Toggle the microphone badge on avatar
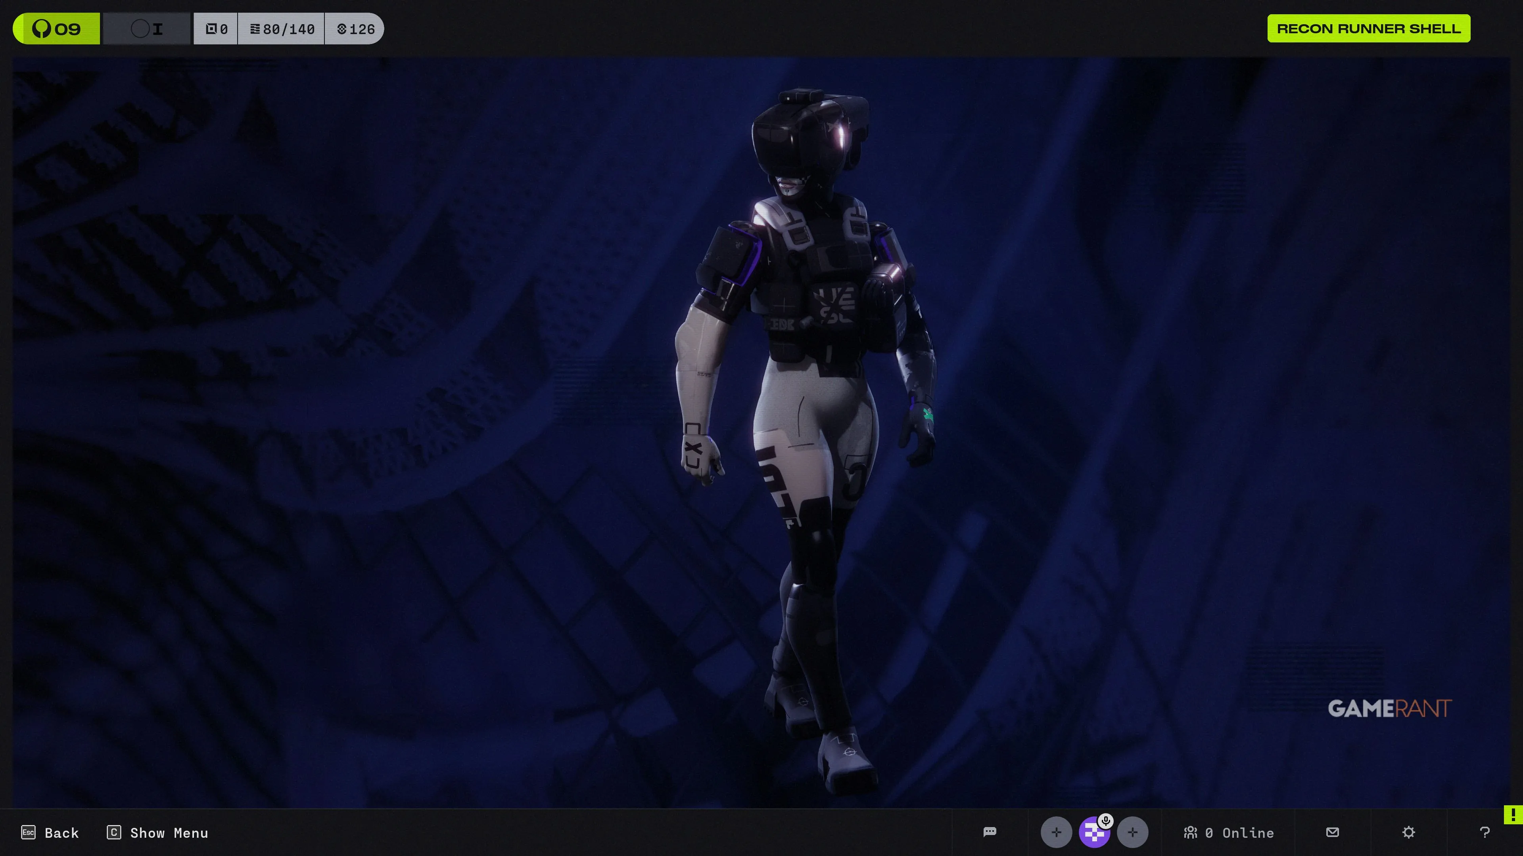 pos(1106,821)
